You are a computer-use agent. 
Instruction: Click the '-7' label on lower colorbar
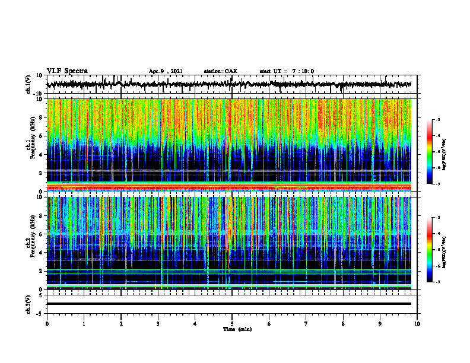point(438,282)
